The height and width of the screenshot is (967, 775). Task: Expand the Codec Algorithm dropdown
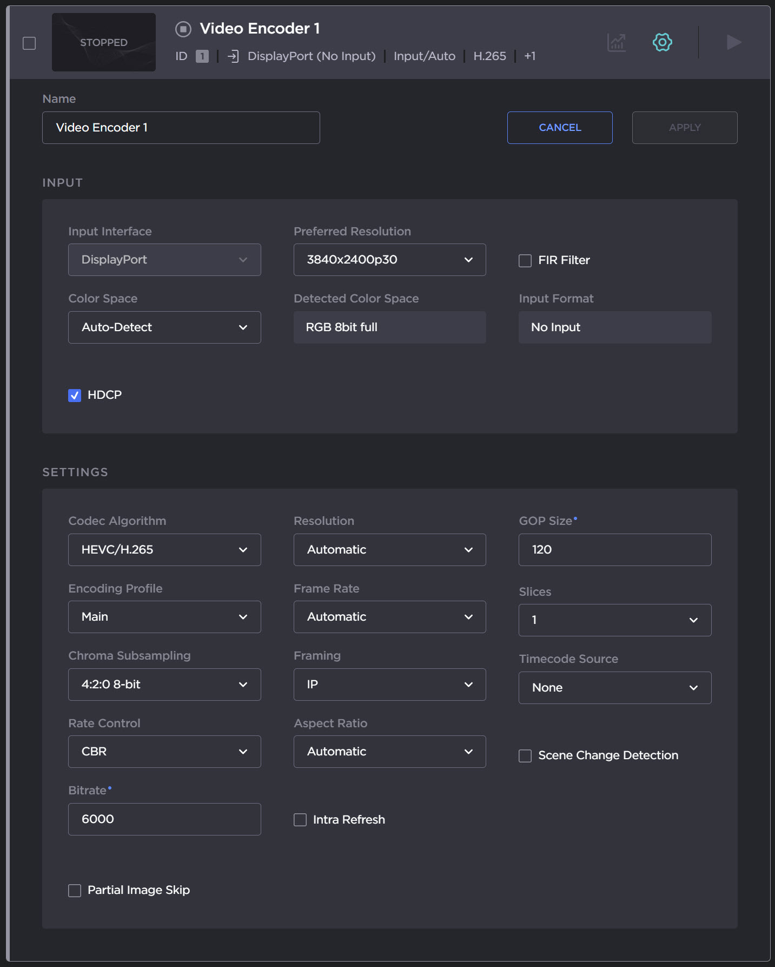pyautogui.click(x=164, y=550)
